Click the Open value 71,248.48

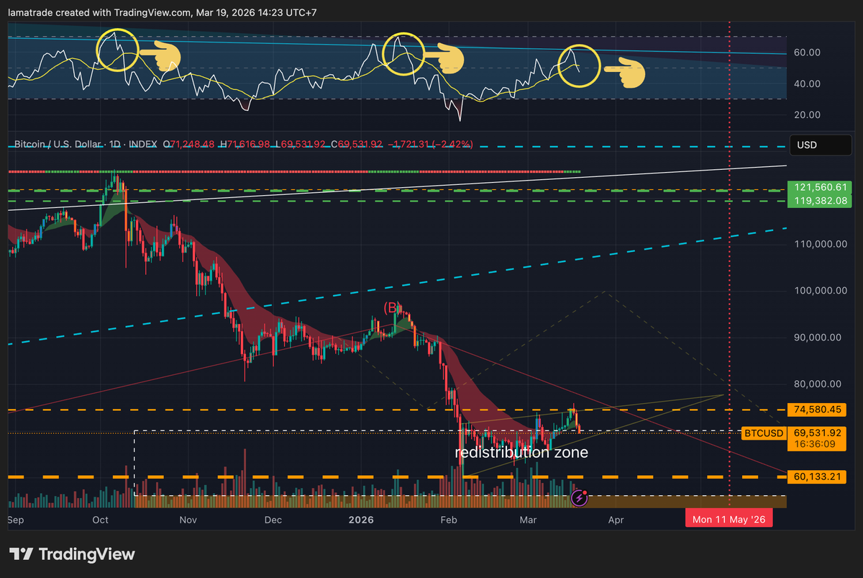click(192, 145)
